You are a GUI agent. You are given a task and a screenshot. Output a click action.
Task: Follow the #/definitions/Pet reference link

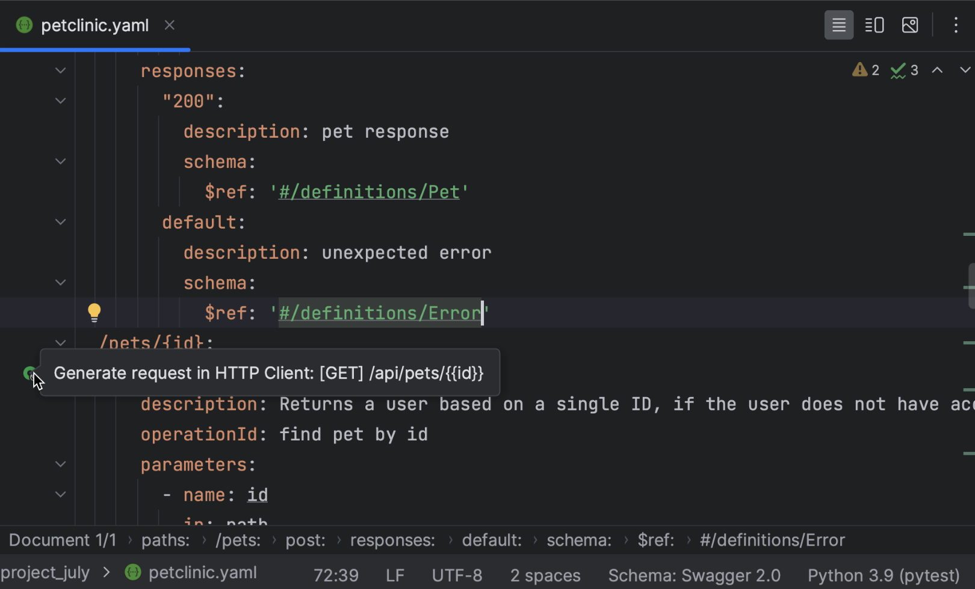coord(369,192)
